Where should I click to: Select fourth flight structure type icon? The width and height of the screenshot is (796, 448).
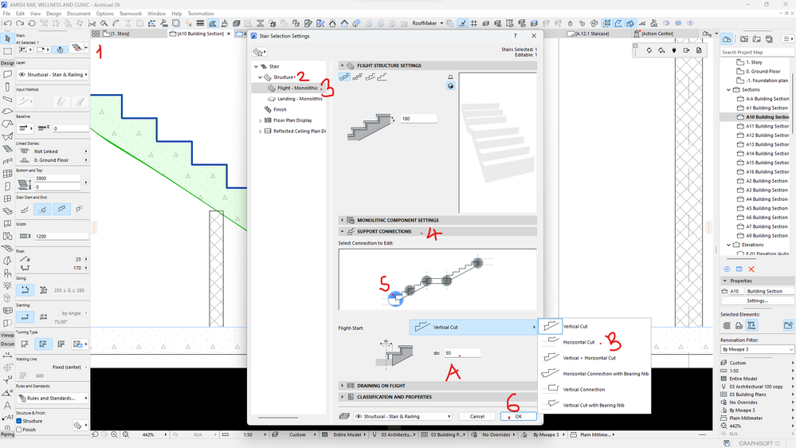click(382, 77)
